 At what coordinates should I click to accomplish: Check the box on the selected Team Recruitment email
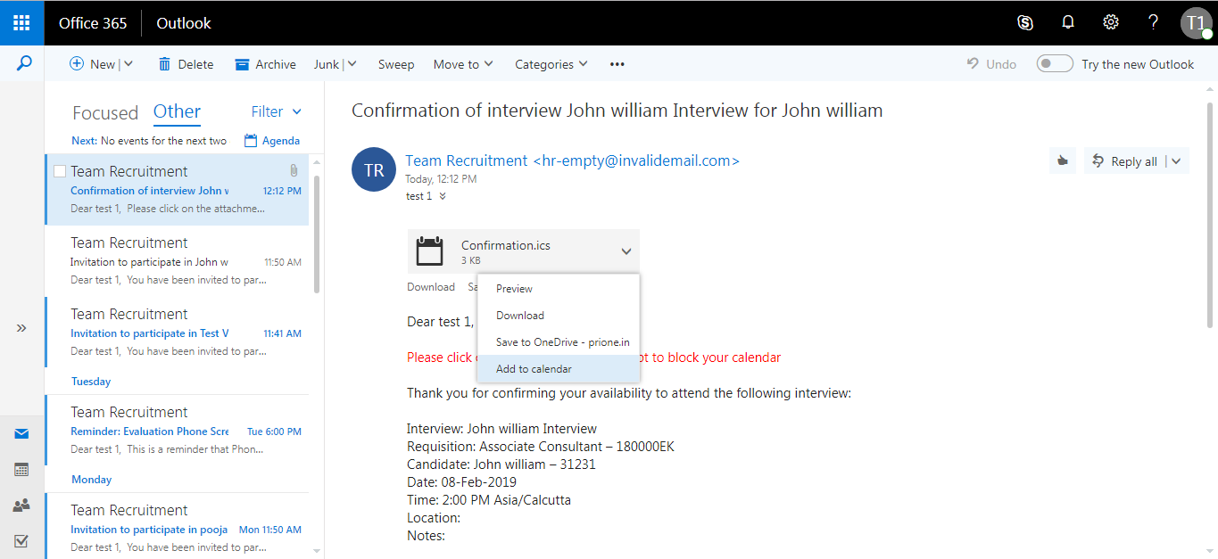[x=60, y=171]
